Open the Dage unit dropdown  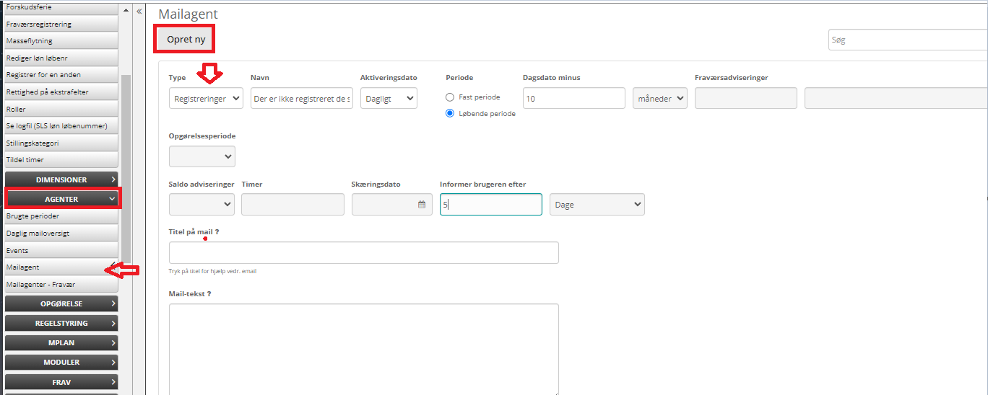pyautogui.click(x=597, y=205)
